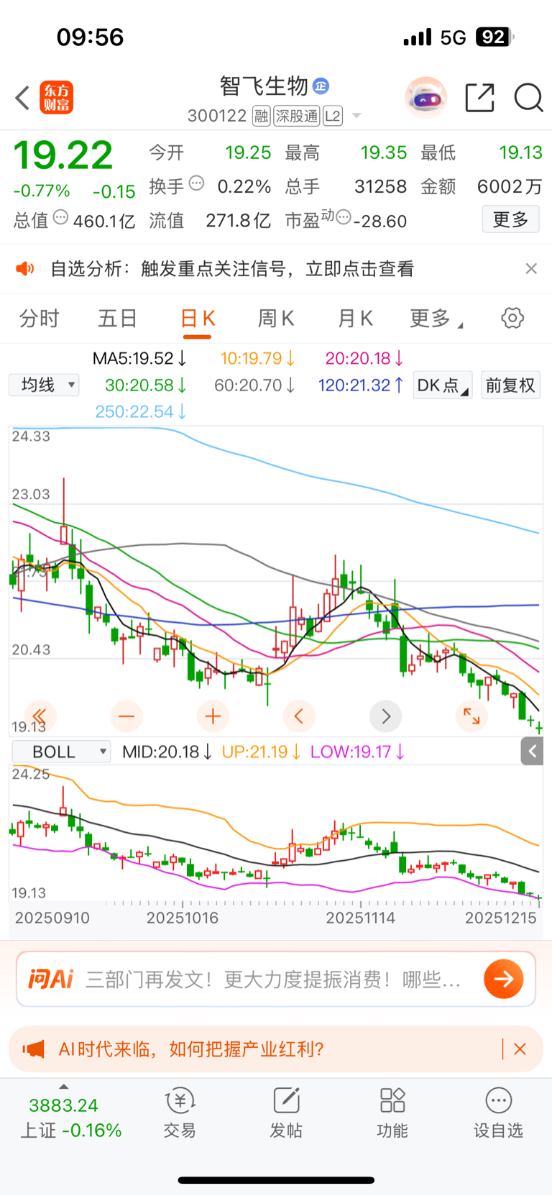Tap MA20 value 20.18

click(364, 358)
